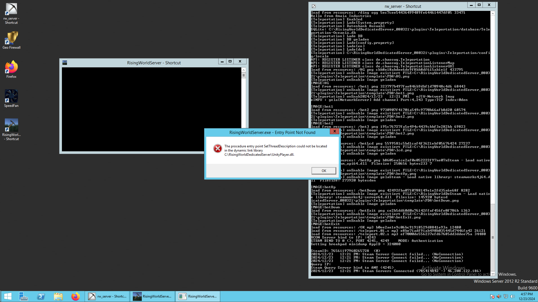Click the scroll up arrow in the RisingWorldServer console
The width and height of the screenshot is (538, 302).
coord(244,70)
